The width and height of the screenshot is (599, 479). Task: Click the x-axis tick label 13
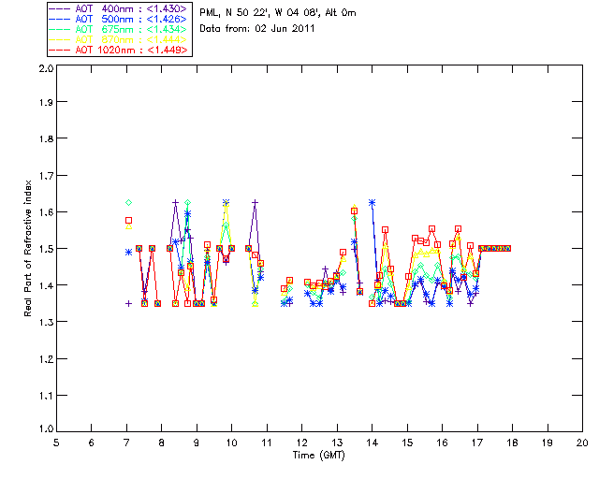[337, 443]
